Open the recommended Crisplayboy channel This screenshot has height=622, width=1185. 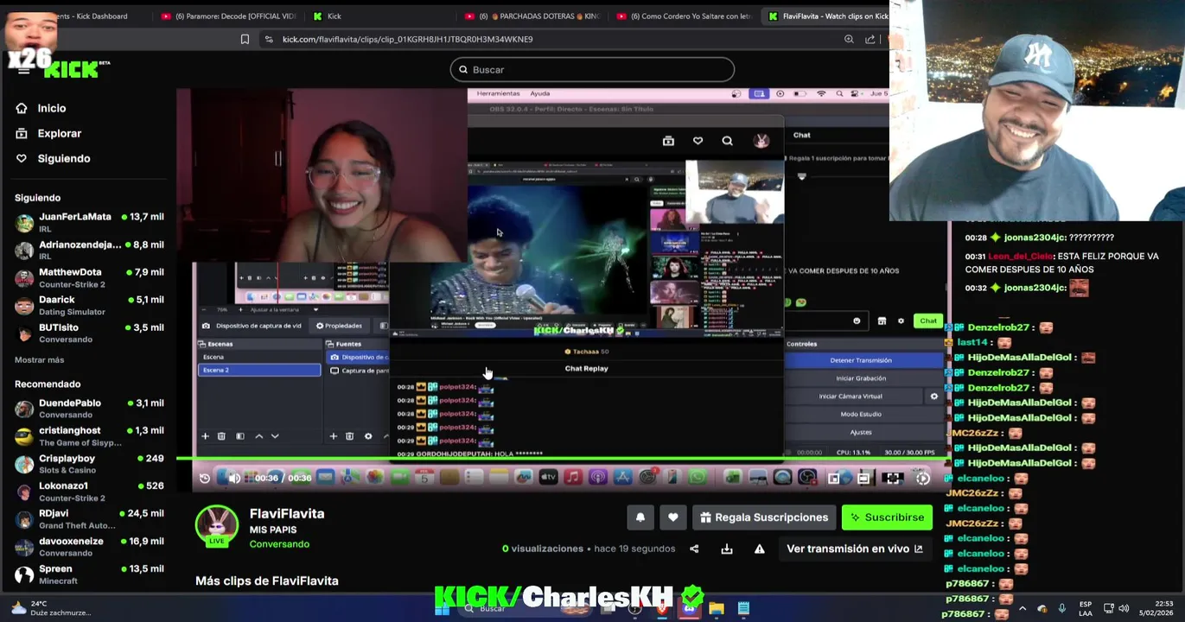point(89,463)
